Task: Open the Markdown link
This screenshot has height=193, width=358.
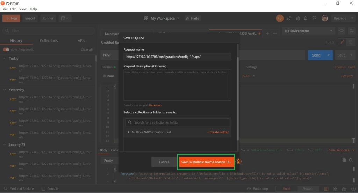Action: tap(155, 105)
